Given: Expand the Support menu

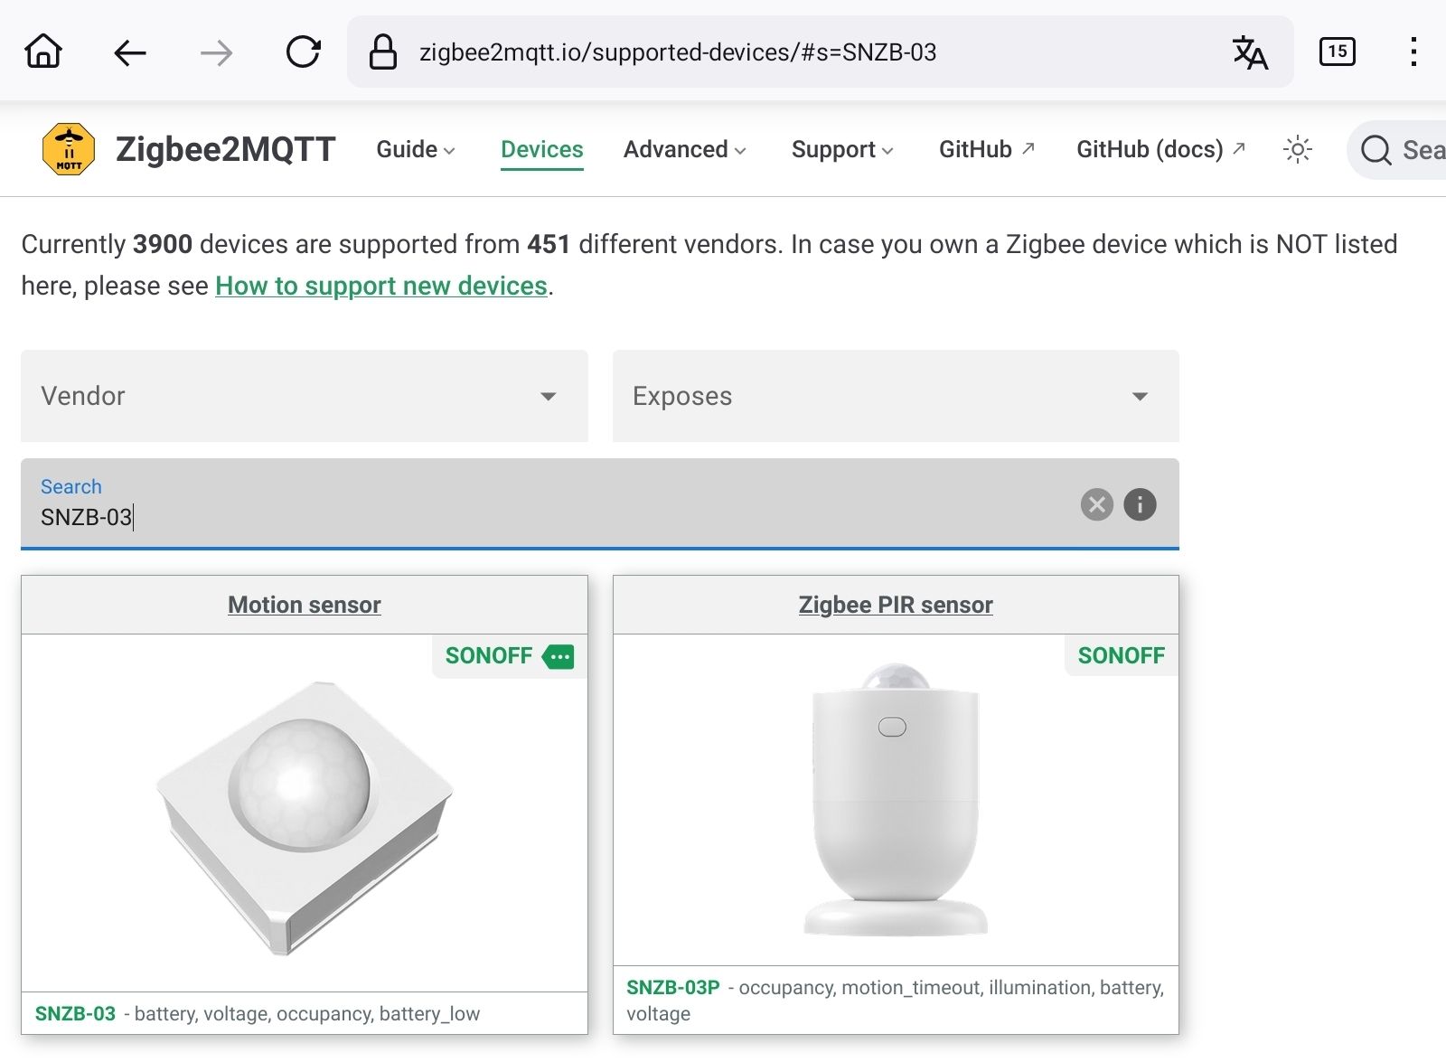Looking at the screenshot, I should (x=842, y=149).
